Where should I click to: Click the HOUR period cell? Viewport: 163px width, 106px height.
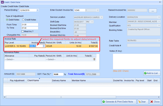click(x=56, y=46)
